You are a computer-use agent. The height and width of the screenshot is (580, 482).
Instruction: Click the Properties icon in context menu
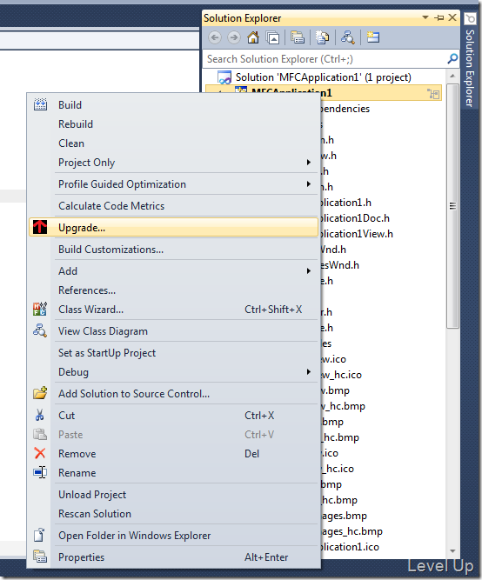click(x=40, y=557)
